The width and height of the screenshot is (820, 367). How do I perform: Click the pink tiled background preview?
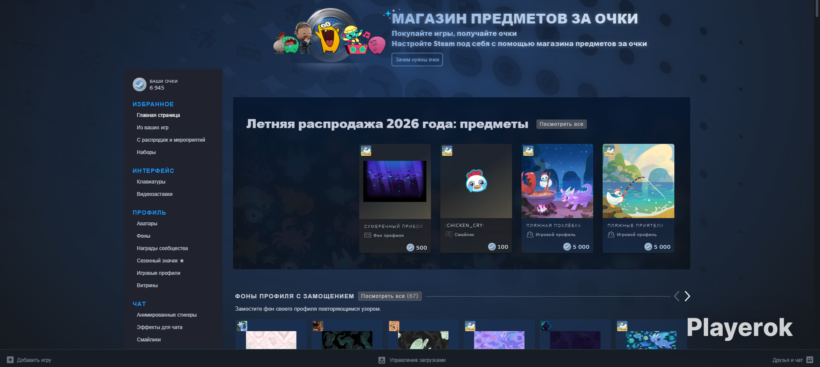click(x=271, y=340)
